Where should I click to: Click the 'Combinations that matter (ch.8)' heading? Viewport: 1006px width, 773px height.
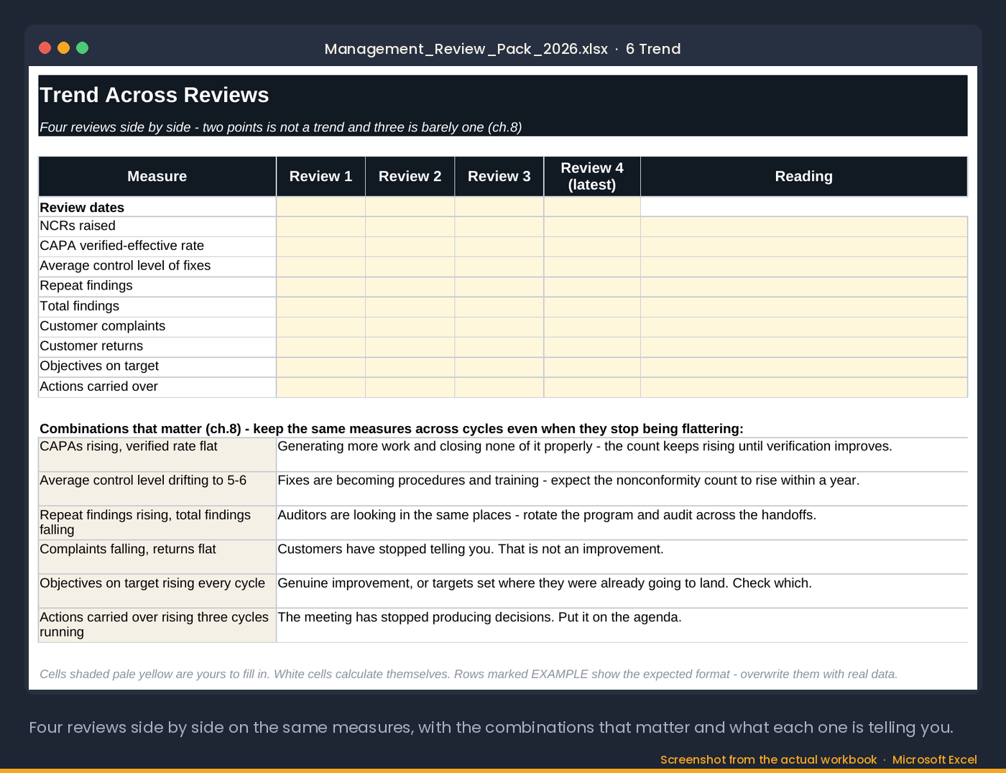click(x=392, y=429)
